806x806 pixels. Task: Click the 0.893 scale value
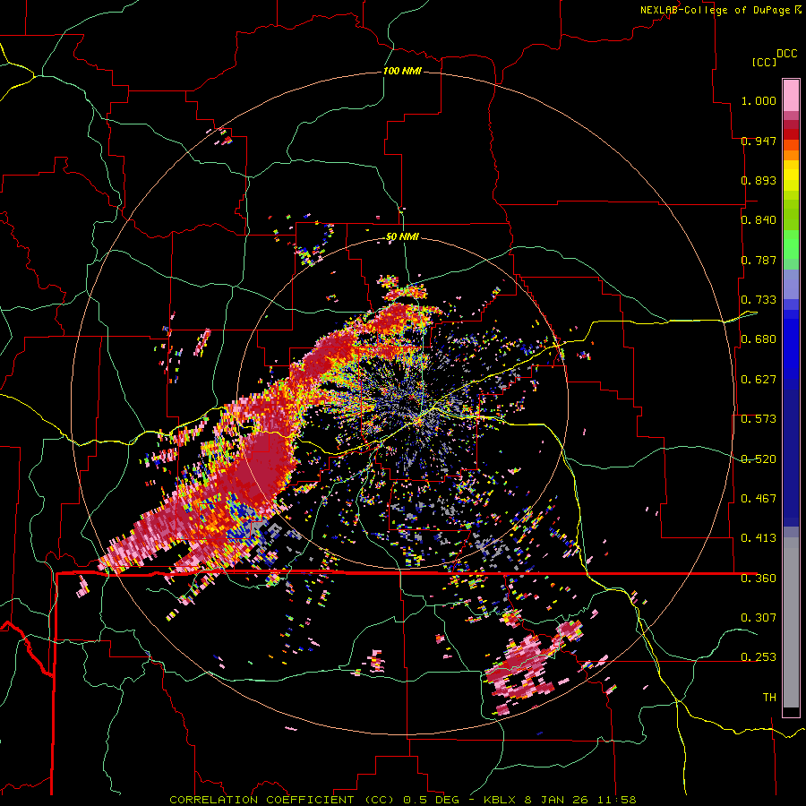pos(759,180)
